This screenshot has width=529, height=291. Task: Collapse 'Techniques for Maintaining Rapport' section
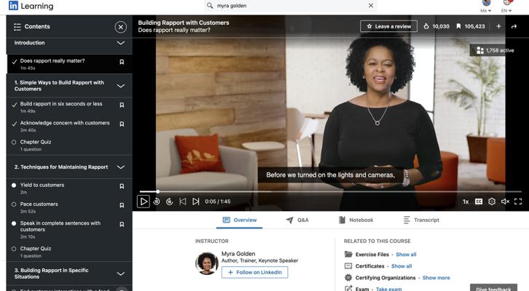point(121,167)
